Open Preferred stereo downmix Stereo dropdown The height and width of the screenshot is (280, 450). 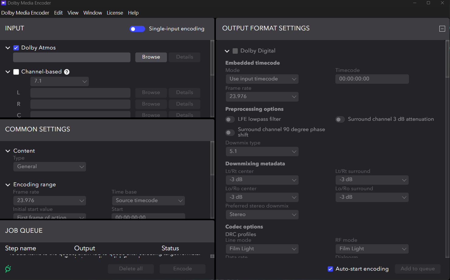(x=262, y=214)
